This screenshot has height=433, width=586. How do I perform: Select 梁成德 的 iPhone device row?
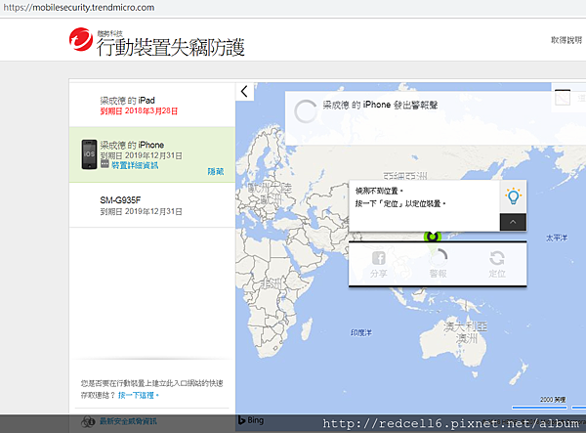(x=151, y=154)
